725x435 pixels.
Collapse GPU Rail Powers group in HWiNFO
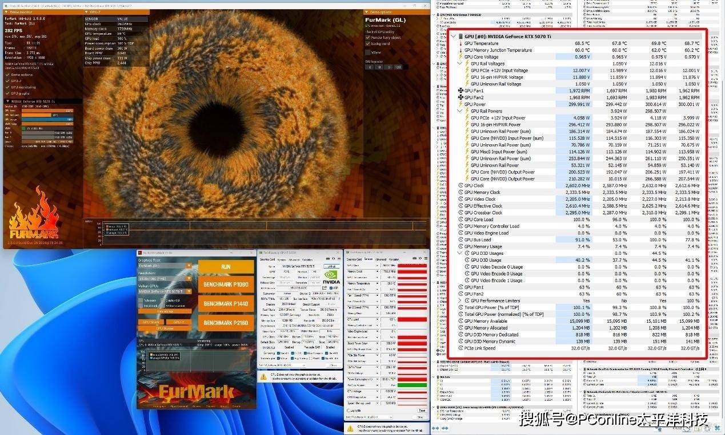460,111
